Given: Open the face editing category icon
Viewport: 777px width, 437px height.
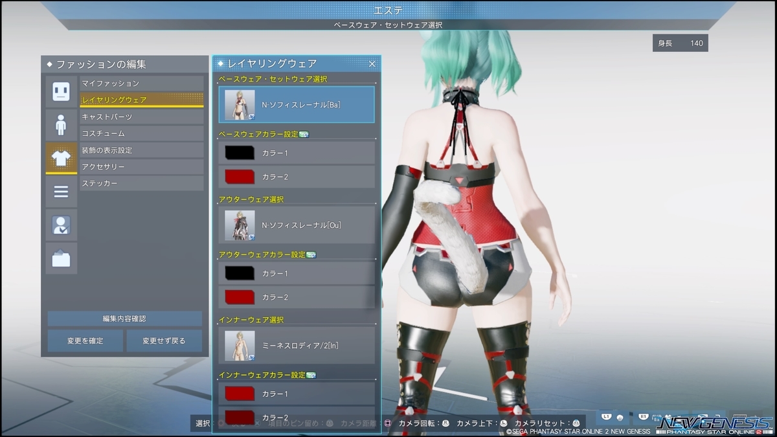Looking at the screenshot, I should (x=61, y=91).
